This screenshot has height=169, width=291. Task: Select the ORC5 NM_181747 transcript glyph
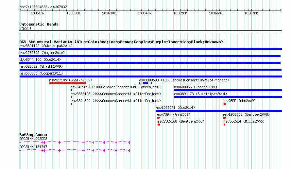point(75,151)
